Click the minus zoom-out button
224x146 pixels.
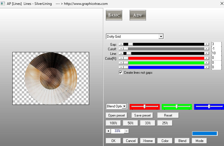pos(126,131)
